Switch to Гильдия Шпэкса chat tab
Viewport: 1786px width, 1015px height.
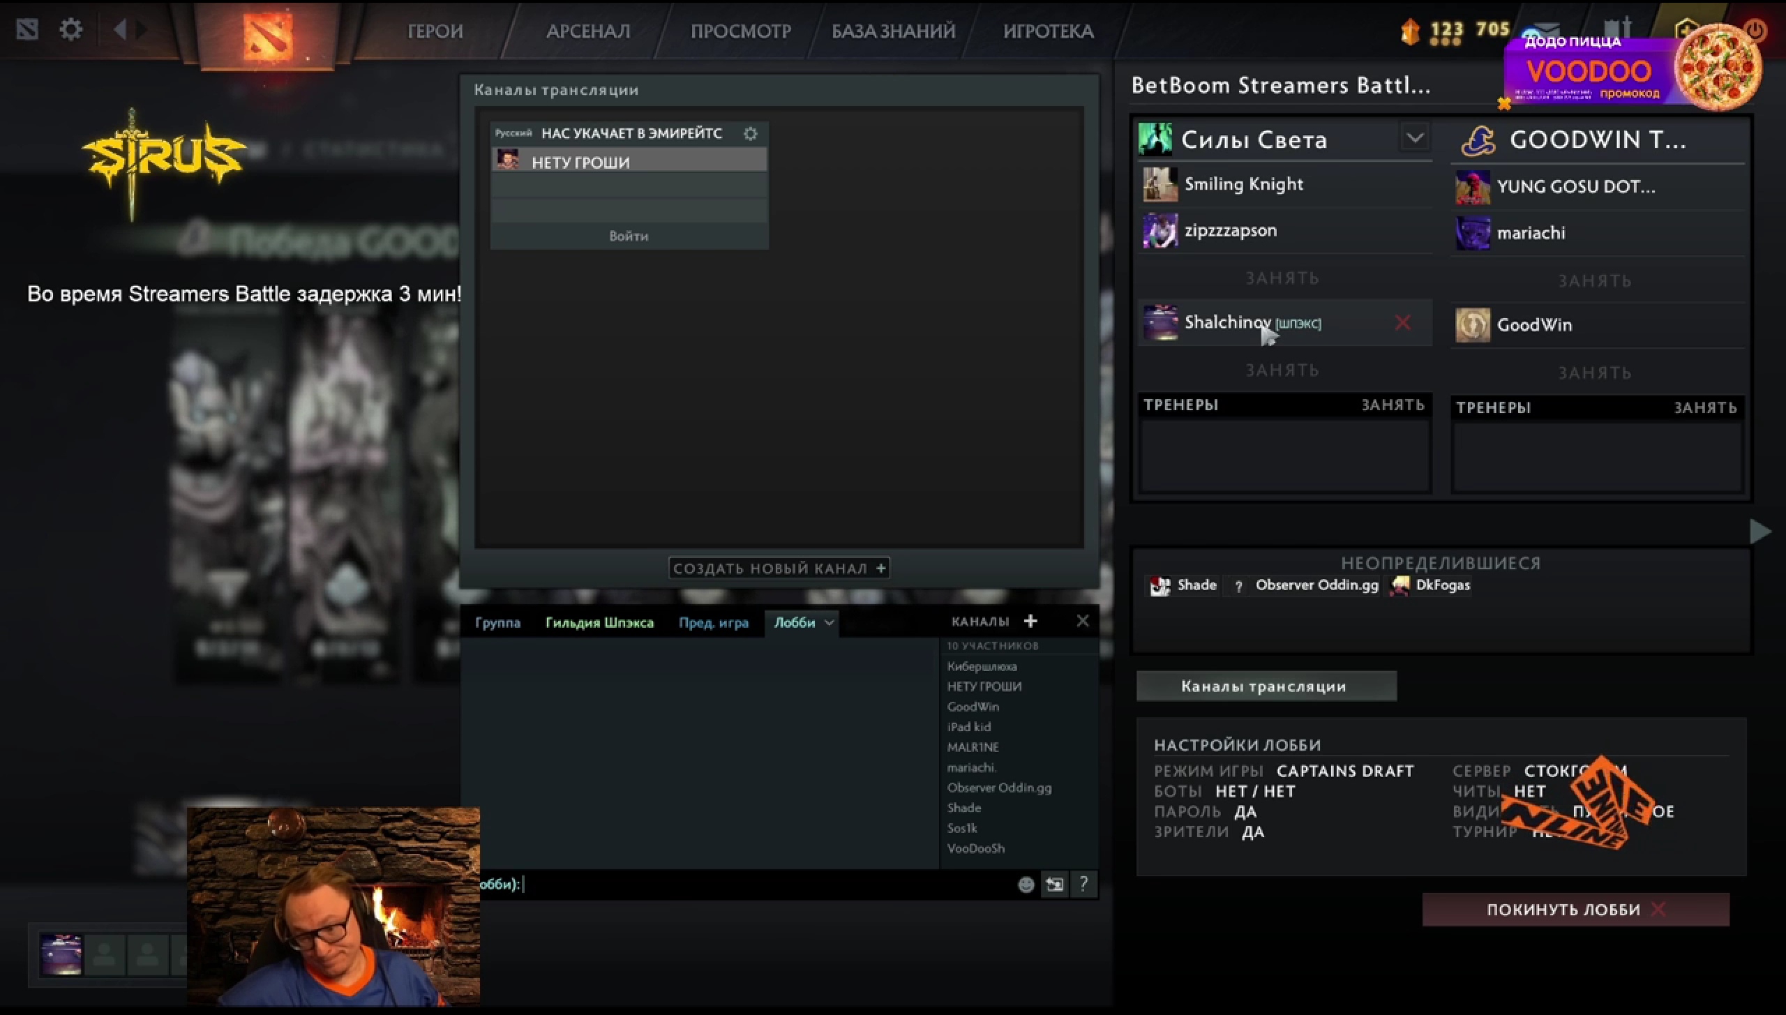point(599,623)
